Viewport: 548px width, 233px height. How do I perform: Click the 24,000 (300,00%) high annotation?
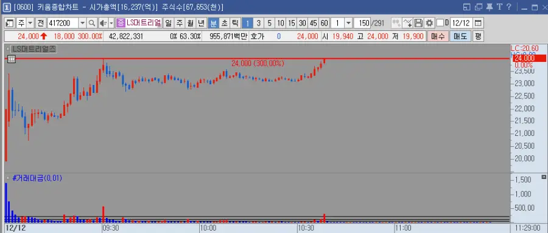coord(258,63)
